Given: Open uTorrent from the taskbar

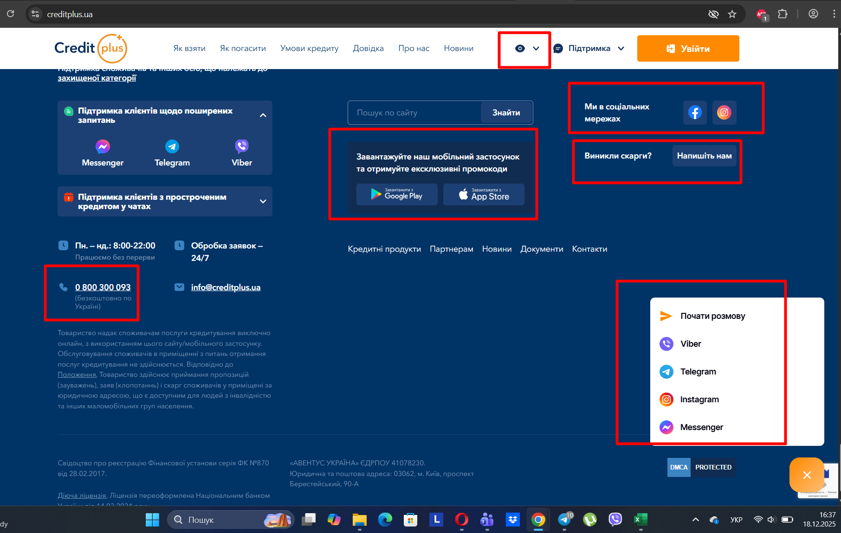Looking at the screenshot, I should coord(589,520).
